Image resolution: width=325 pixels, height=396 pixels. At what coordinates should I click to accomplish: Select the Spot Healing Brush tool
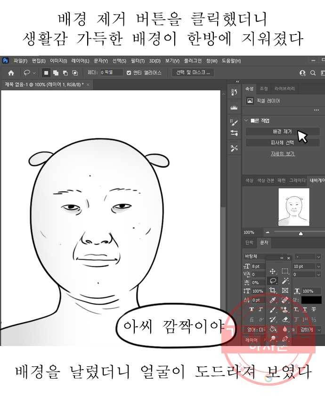(285, 300)
